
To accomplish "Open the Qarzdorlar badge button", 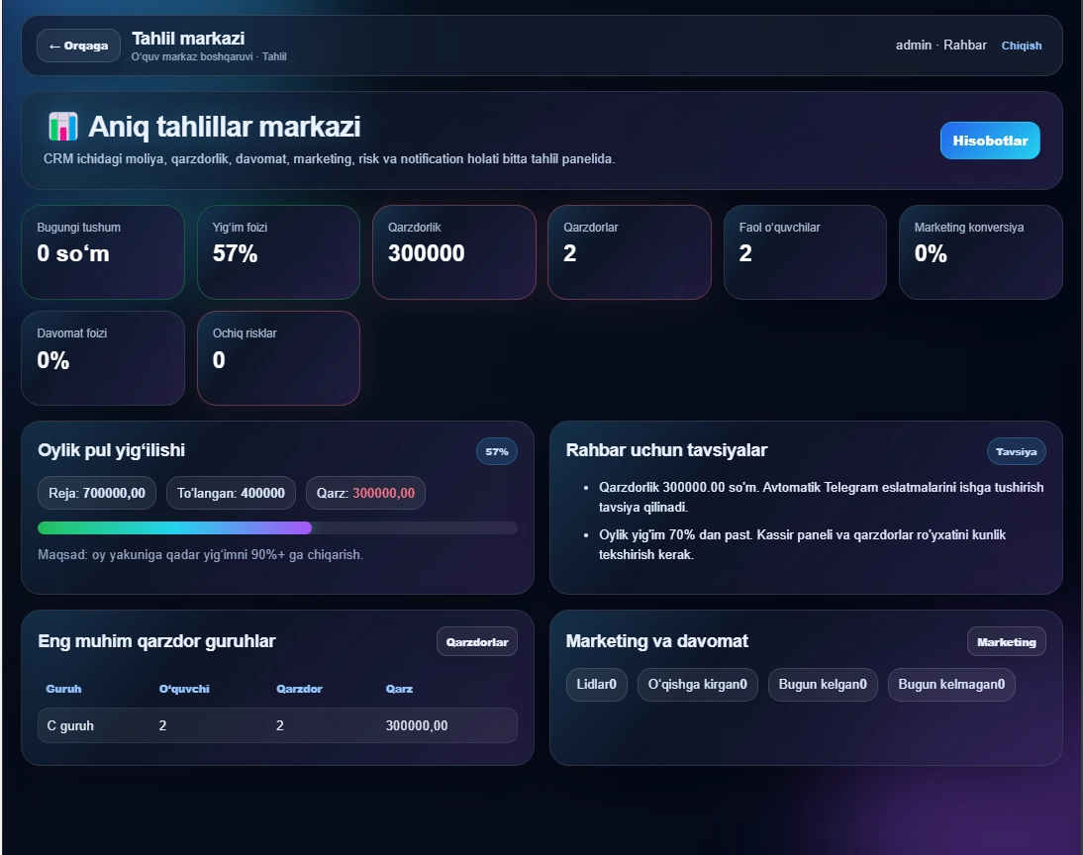I will coord(476,641).
